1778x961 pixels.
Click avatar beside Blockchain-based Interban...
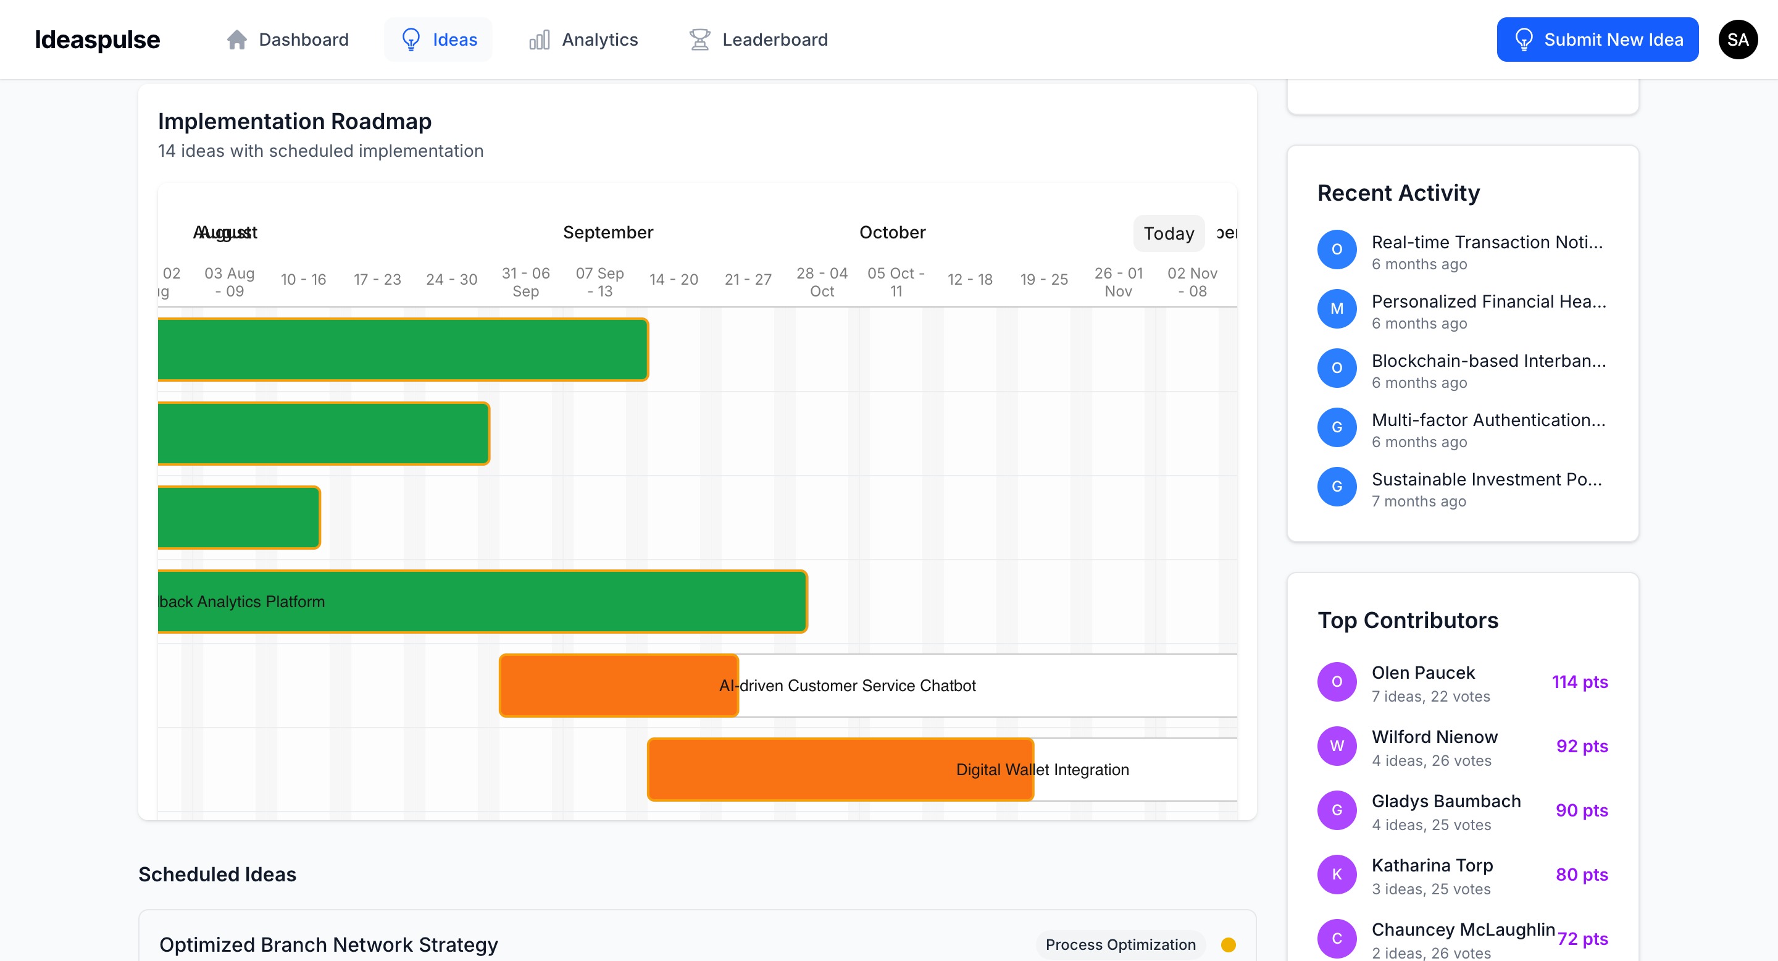click(1336, 368)
